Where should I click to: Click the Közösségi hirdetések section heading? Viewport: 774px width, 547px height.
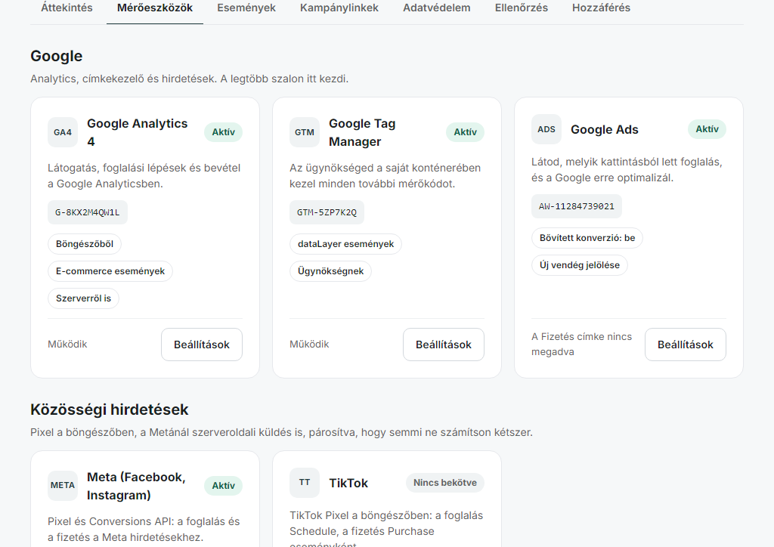109,409
